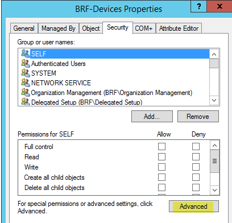The image size is (232, 223).
Task: Click the NETWORK SERVICE group icon
Action: [x=26, y=82]
